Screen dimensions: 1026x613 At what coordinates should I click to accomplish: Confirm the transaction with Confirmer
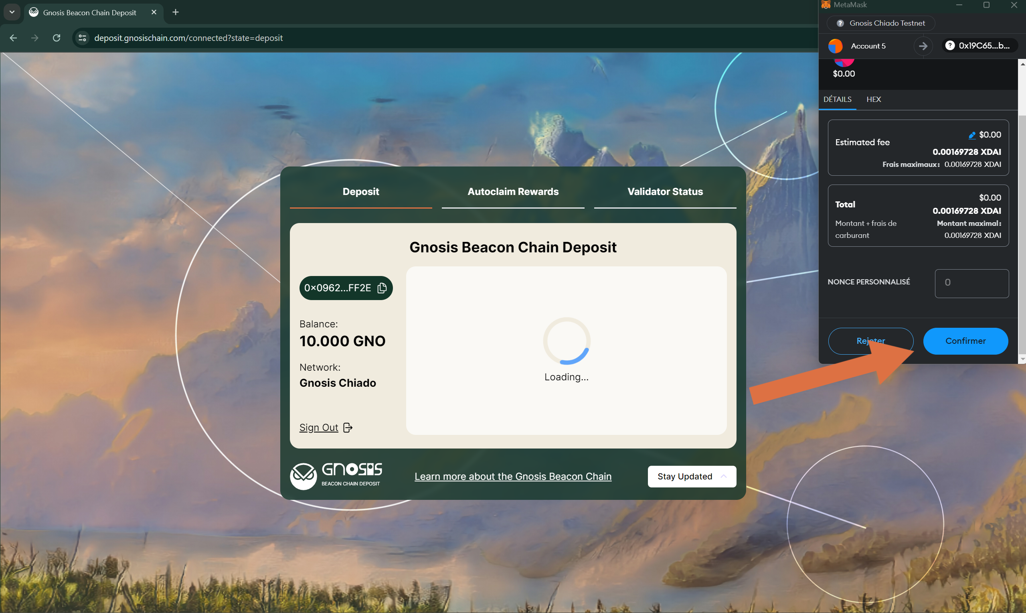click(965, 341)
